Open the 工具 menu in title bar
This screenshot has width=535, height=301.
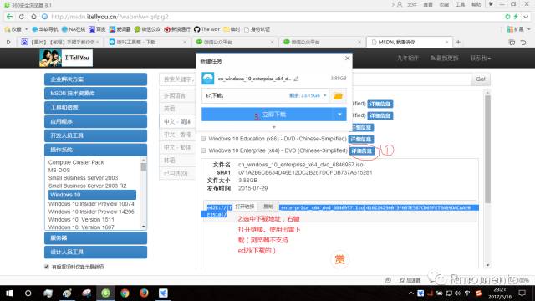(460, 4)
